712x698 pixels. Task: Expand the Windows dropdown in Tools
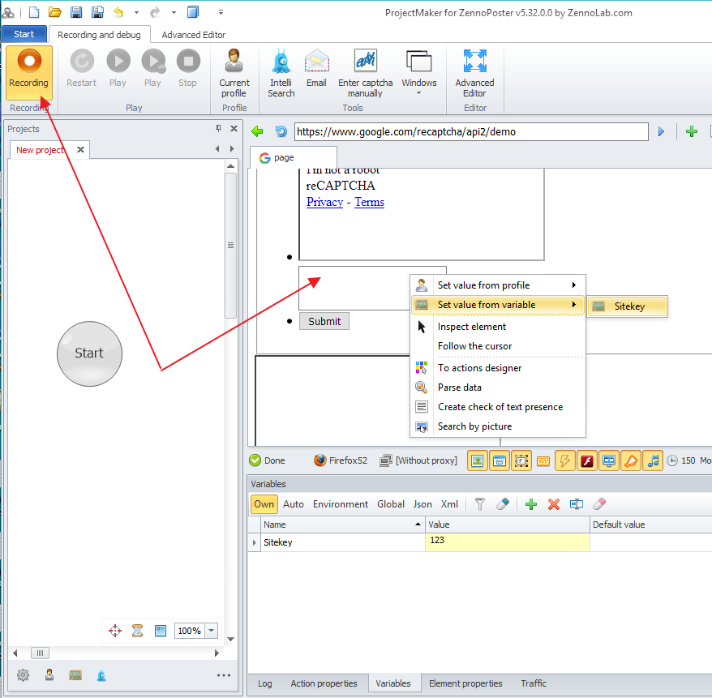tap(419, 93)
